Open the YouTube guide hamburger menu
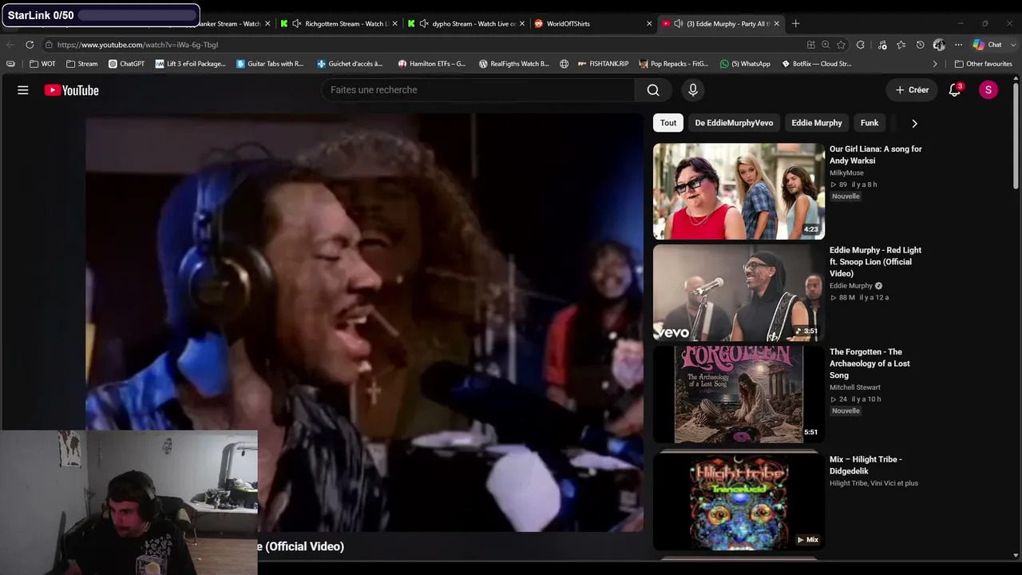 (x=23, y=90)
